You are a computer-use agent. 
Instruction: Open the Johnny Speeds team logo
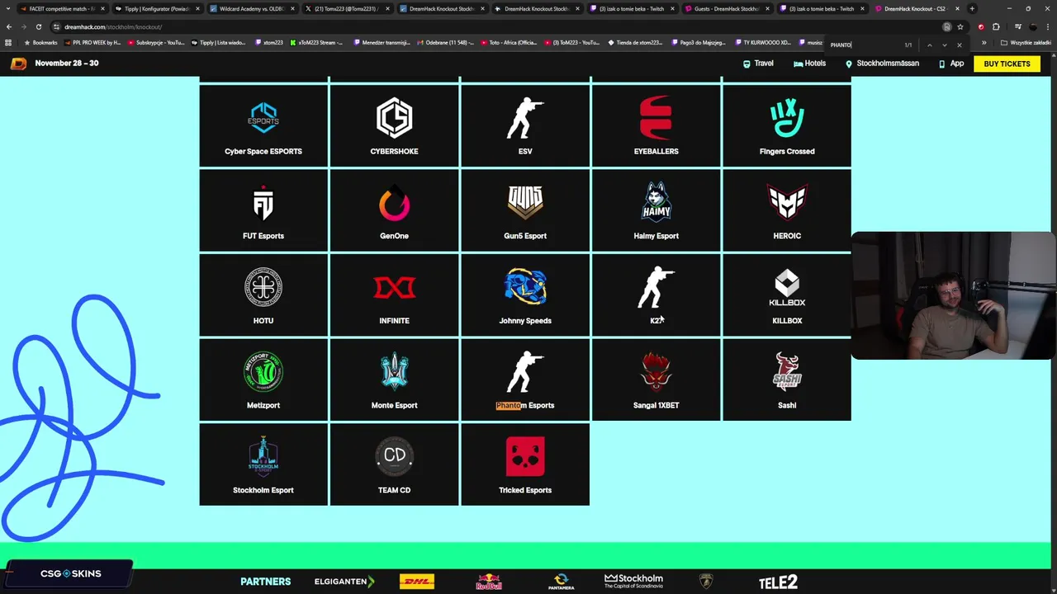click(x=525, y=287)
